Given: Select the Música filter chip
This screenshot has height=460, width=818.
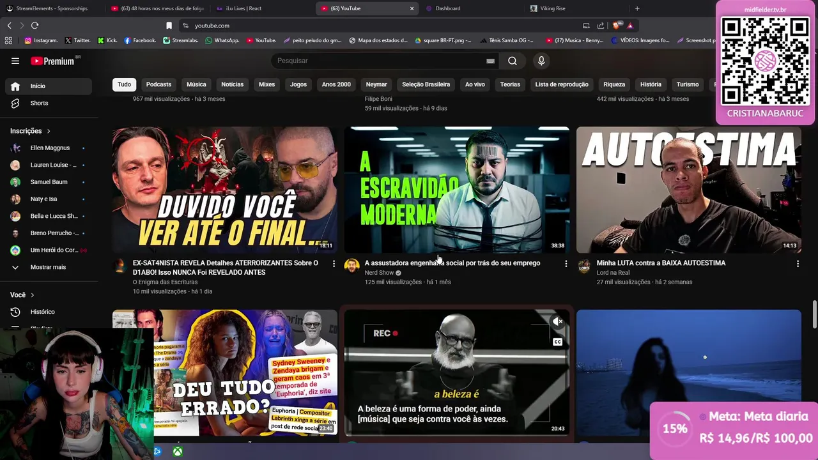Looking at the screenshot, I should (196, 84).
